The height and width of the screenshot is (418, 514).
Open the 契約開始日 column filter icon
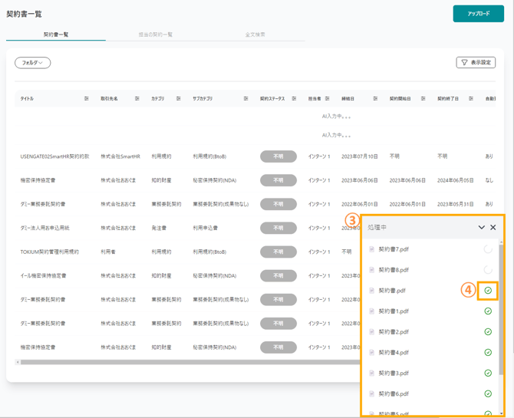423,99
